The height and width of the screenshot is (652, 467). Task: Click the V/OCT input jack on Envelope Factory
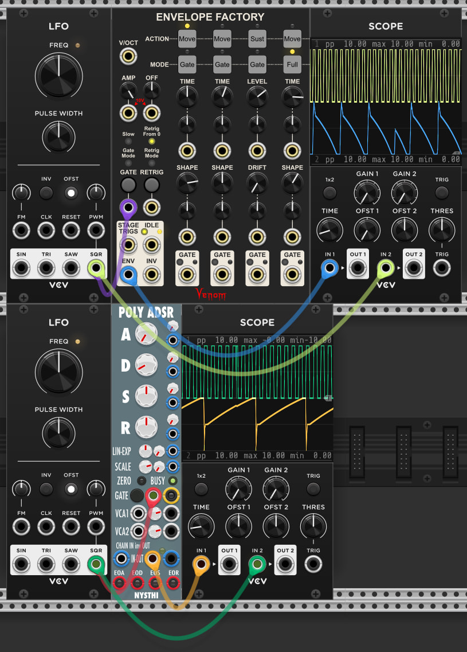click(128, 56)
